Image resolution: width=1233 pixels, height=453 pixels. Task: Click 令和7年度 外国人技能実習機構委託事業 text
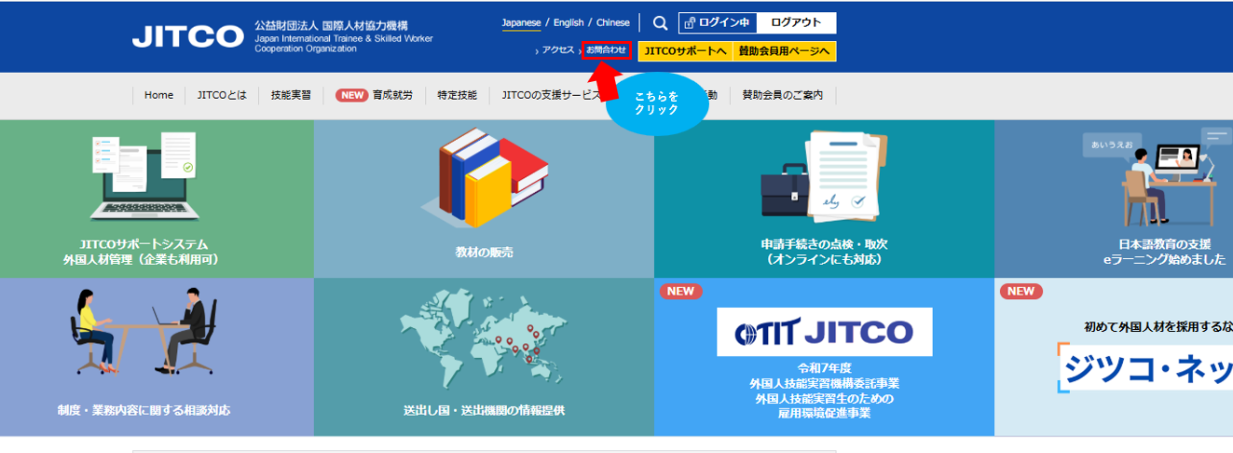click(824, 376)
